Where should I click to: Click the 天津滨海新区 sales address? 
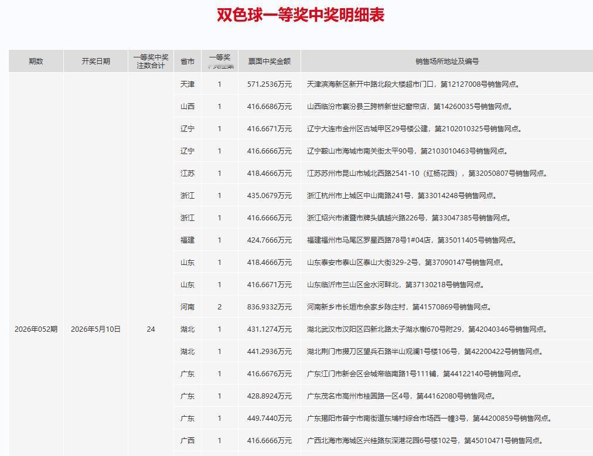coord(413,84)
